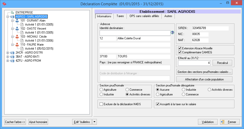Click the ENTREPRISE building icon in tree
The image size is (244, 129).
click(x=12, y=13)
